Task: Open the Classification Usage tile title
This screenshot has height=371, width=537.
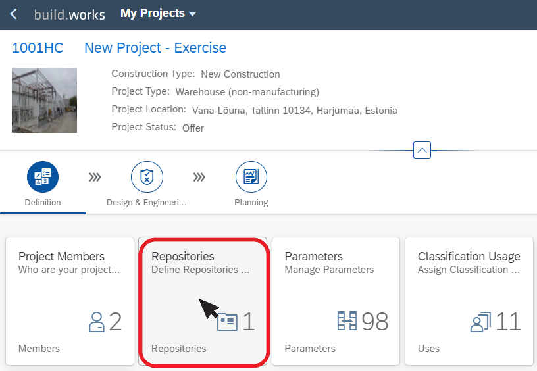Action: (x=469, y=257)
